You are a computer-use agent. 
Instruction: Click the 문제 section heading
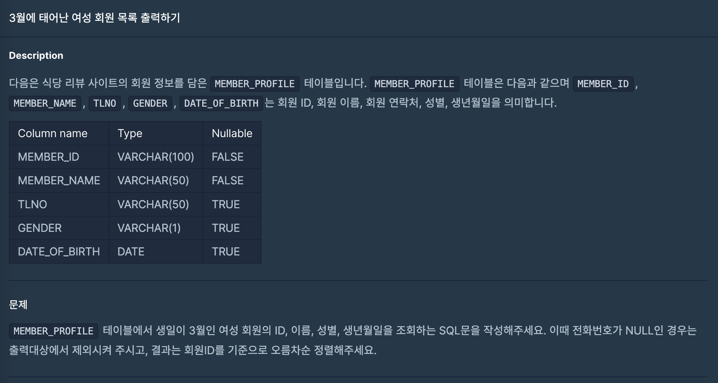pyautogui.click(x=18, y=304)
